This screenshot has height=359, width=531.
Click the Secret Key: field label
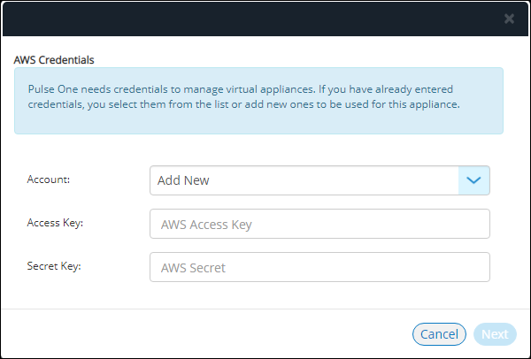tap(54, 266)
